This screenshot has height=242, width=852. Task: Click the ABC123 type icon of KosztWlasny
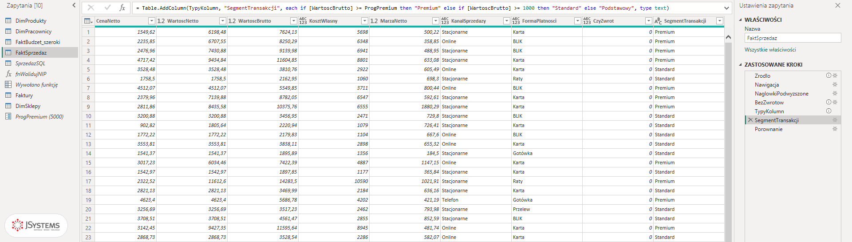[303, 21]
